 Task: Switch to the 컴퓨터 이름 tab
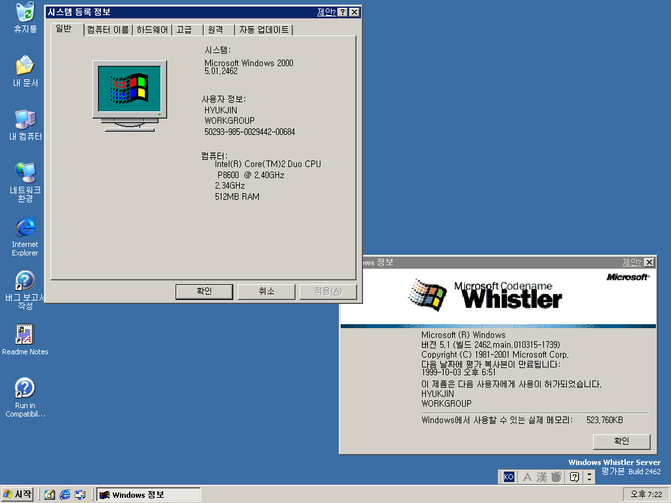coord(108,30)
